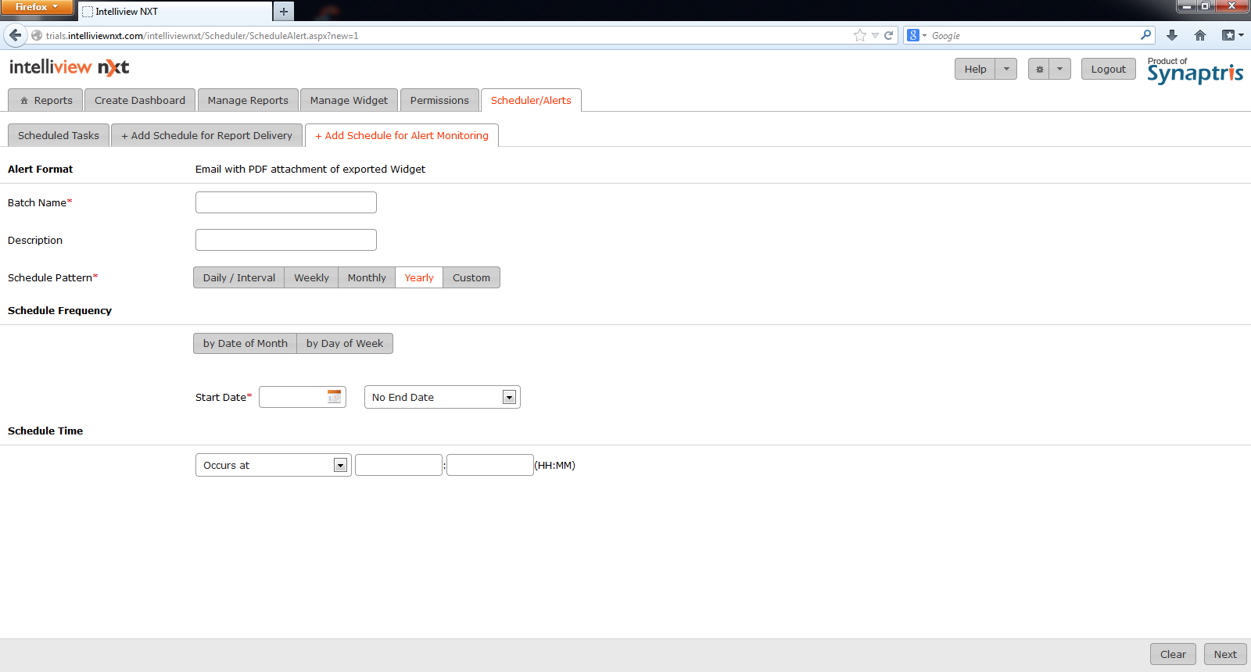This screenshot has width=1251, height=672.
Task: Click the Logout button
Action: click(x=1108, y=69)
